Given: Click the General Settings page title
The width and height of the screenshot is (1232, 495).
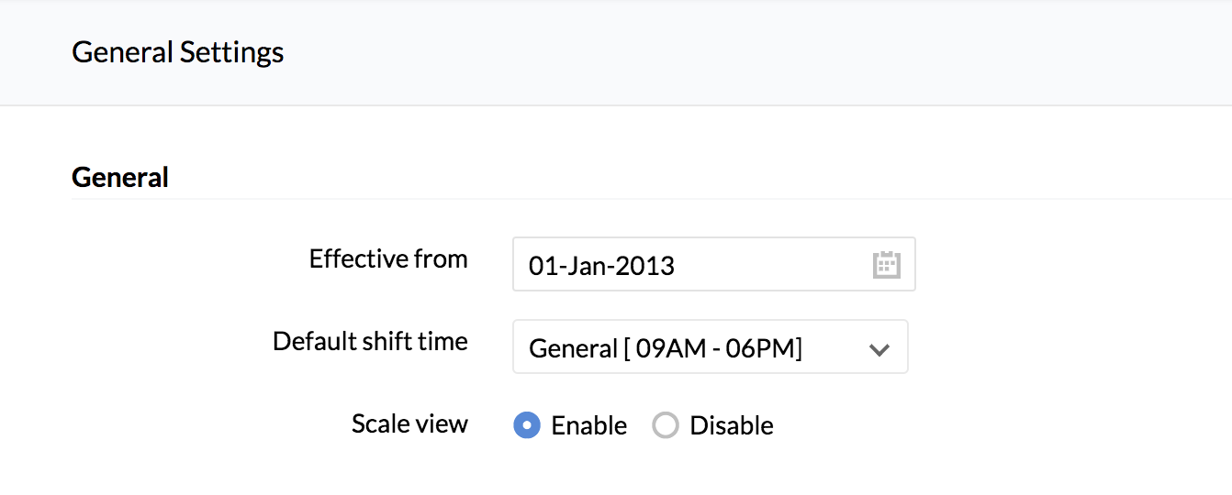Looking at the screenshot, I should pos(178,52).
